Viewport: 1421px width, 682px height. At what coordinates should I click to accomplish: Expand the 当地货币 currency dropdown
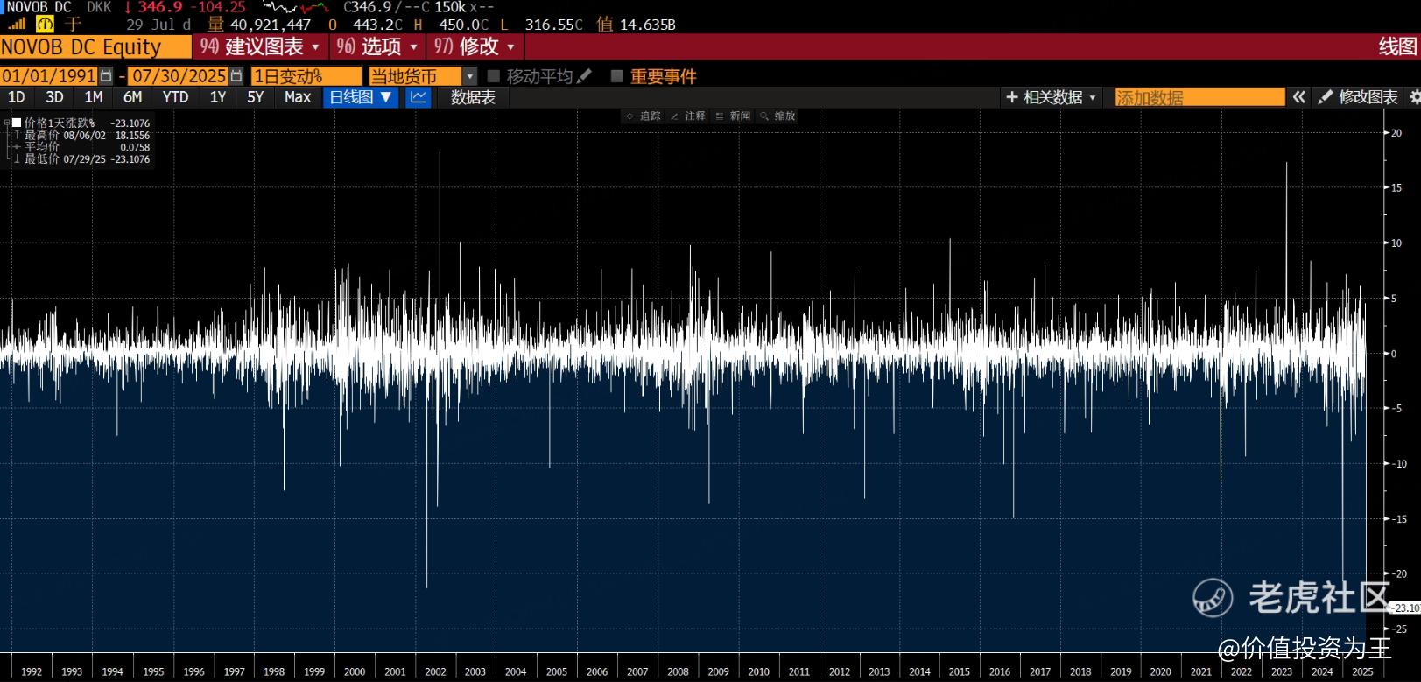pos(469,76)
